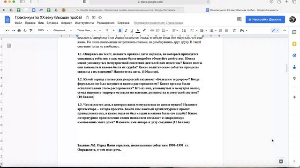Insert a bulleted list
This screenshot has width=300, height=168.
202,30
